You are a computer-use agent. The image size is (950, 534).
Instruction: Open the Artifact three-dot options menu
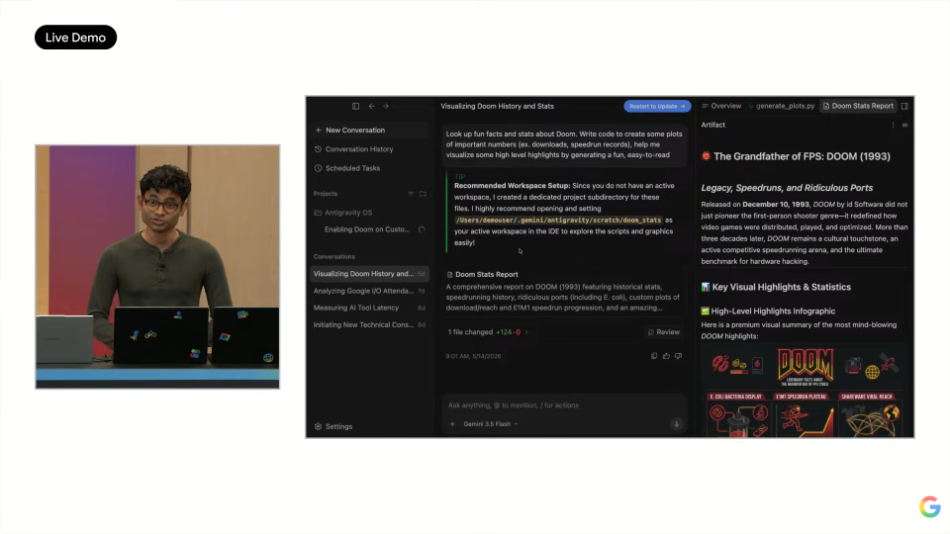pyautogui.click(x=893, y=126)
